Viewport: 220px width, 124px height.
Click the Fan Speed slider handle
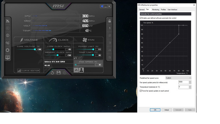tap(76, 65)
